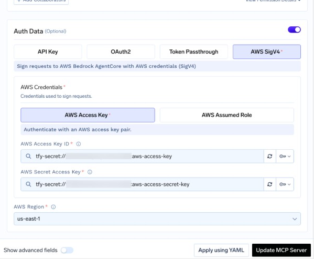Click 'Authenticate with an AWS access key pair' text

point(78,130)
